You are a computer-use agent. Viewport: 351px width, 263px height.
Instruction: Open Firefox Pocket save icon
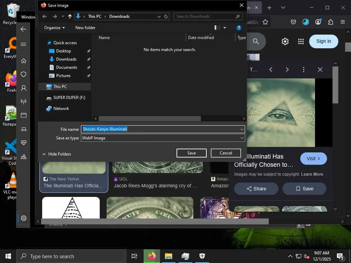tap(293, 22)
